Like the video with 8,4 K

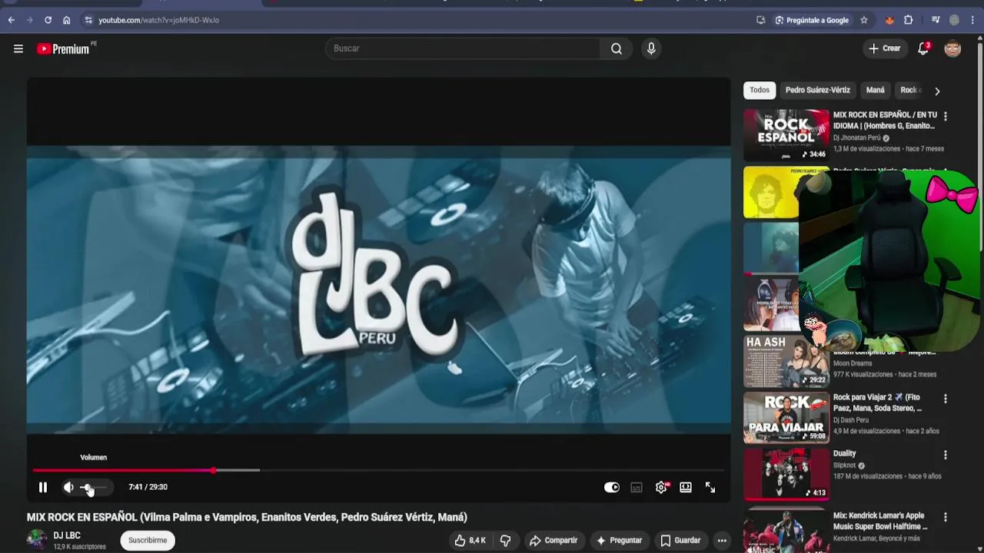point(470,540)
